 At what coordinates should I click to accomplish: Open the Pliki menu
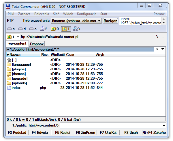pos(11,14)
